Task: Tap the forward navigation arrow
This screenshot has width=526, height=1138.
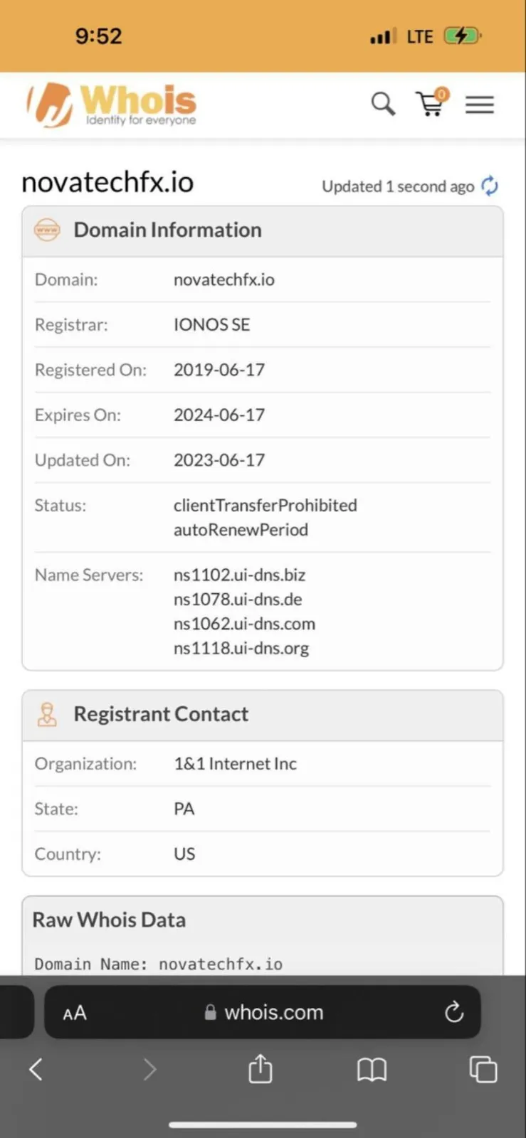Action: (149, 1068)
